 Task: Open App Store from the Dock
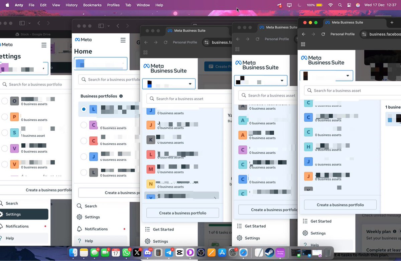222,253
